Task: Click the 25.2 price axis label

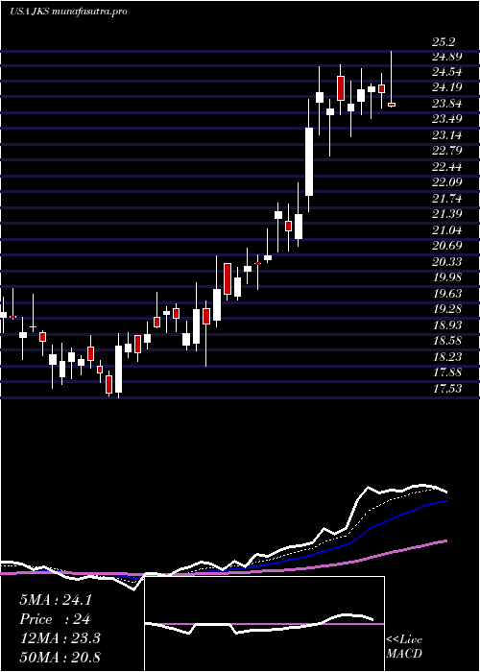Action: [x=444, y=42]
